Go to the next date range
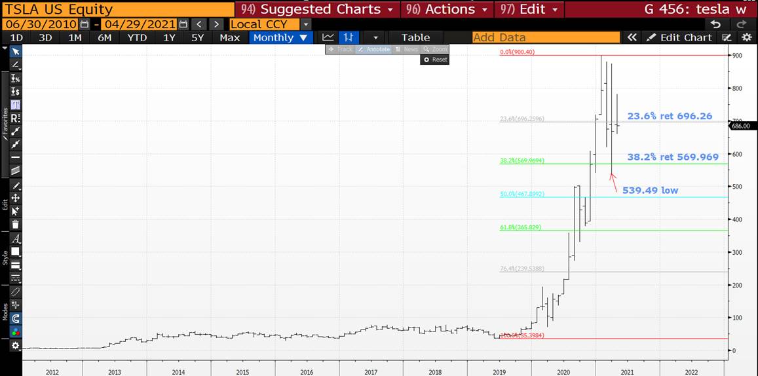The width and height of the screenshot is (758, 376). coord(216,24)
